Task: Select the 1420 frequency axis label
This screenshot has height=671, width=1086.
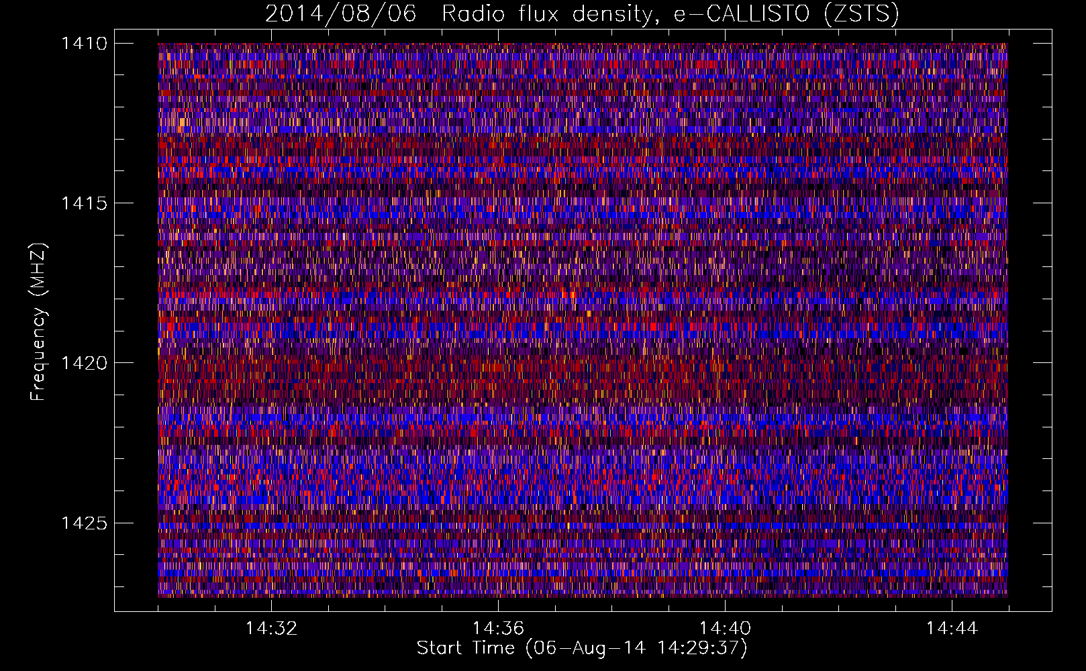Action: click(85, 363)
